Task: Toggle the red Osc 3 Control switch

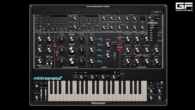Action: (x=57, y=55)
